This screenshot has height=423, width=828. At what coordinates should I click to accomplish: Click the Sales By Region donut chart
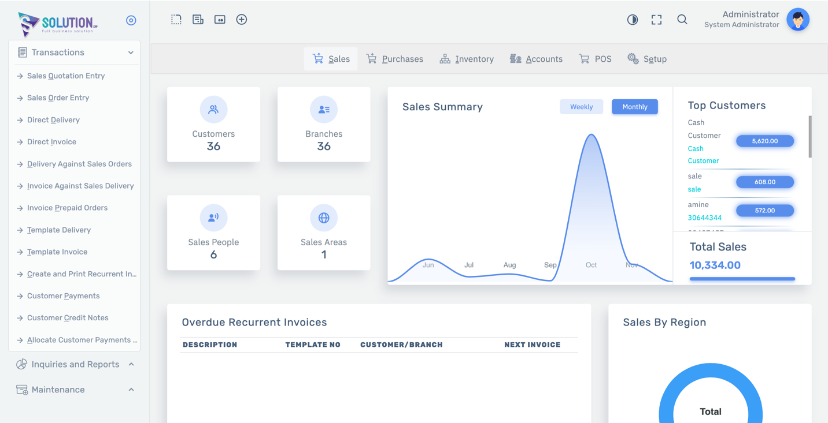[711, 394]
